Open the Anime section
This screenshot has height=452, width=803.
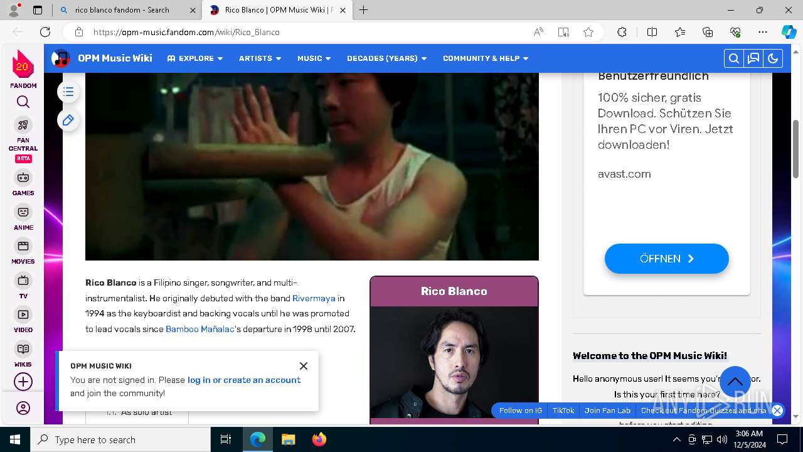[23, 218]
